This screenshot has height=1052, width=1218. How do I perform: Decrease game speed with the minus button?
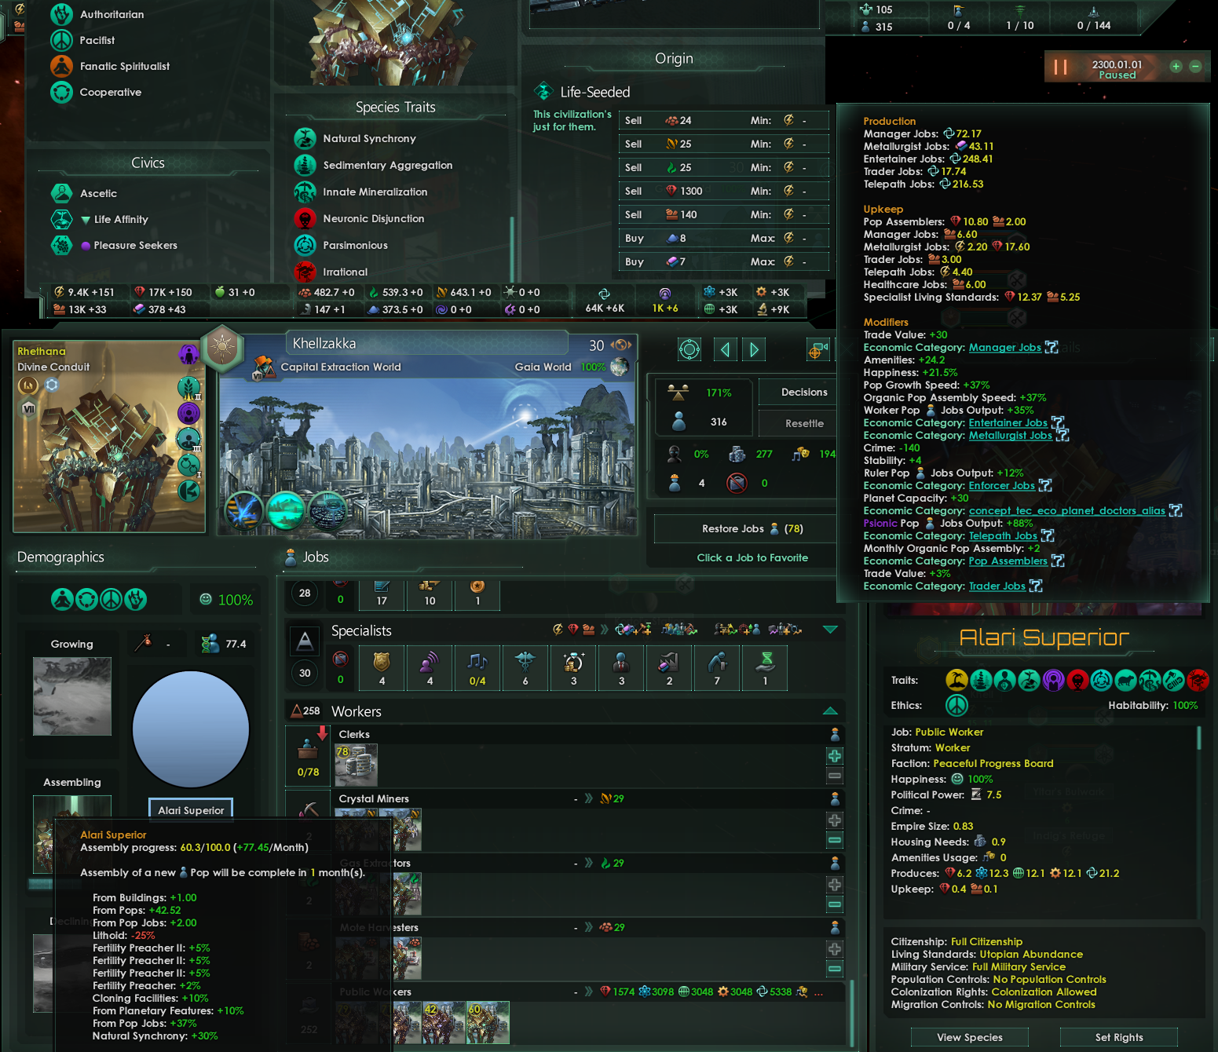pos(1195,67)
